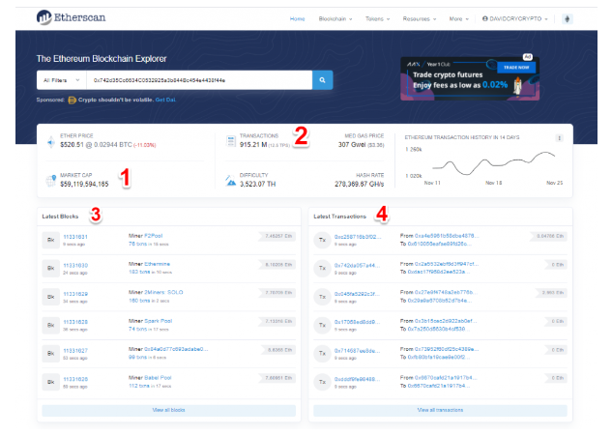The image size is (612, 435).
Task: Open miner Babel Pool link
Action: [158, 378]
